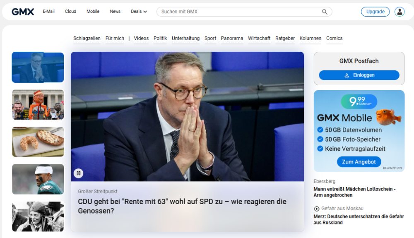Click the Zum Angebot button
414x238 pixels.
359,162
